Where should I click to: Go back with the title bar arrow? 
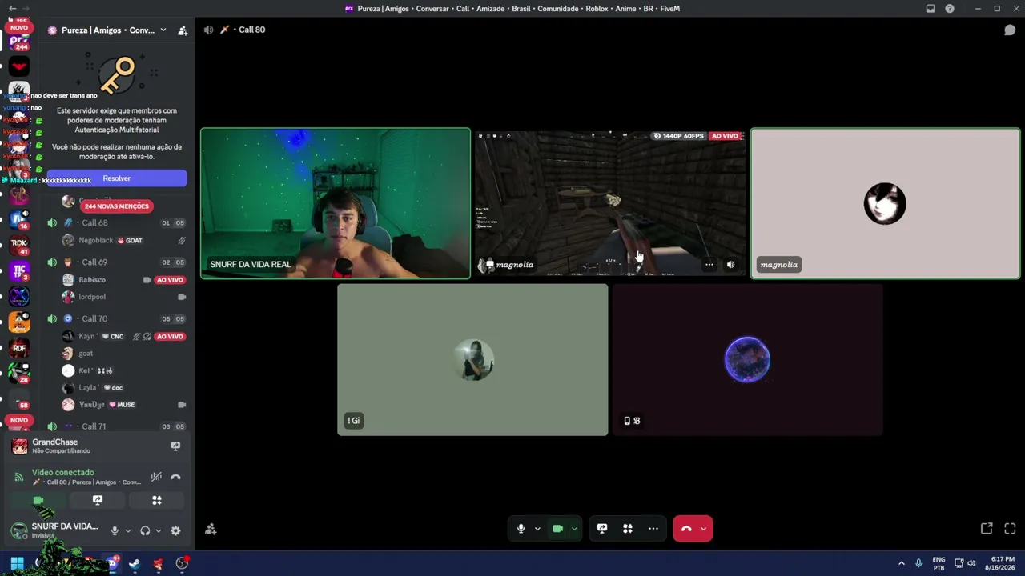(12, 9)
